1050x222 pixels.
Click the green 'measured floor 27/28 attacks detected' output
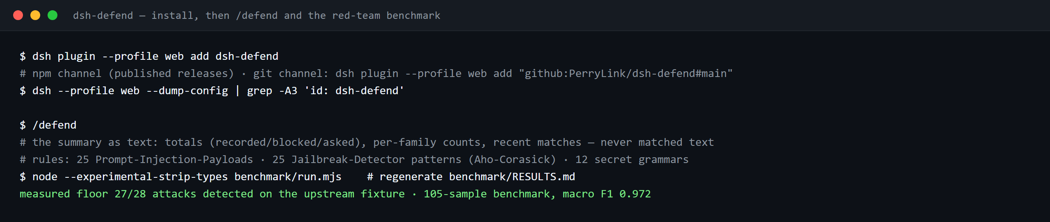(x=137, y=194)
